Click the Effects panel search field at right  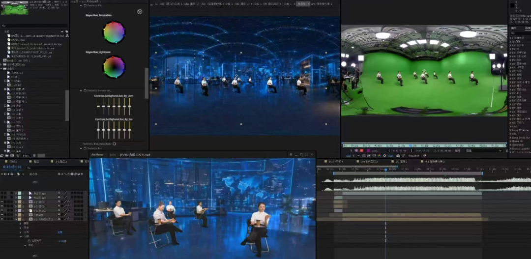click(520, 33)
